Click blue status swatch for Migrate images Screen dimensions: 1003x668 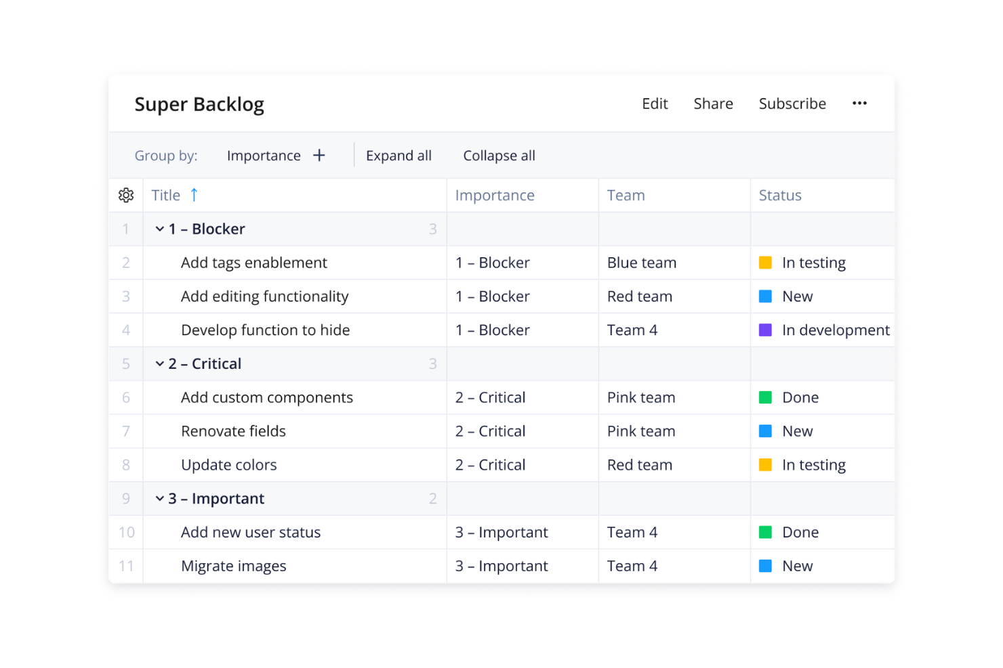[x=765, y=566]
